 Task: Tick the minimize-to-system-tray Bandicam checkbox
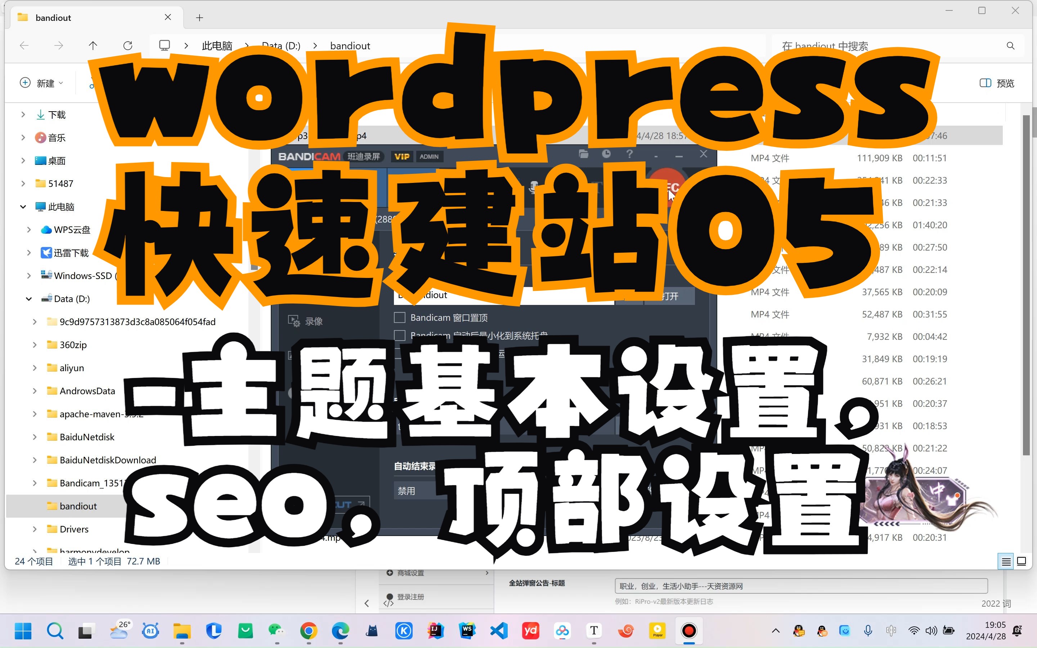399,335
